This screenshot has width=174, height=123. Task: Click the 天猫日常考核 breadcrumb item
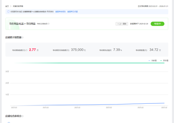[x=18, y=6]
